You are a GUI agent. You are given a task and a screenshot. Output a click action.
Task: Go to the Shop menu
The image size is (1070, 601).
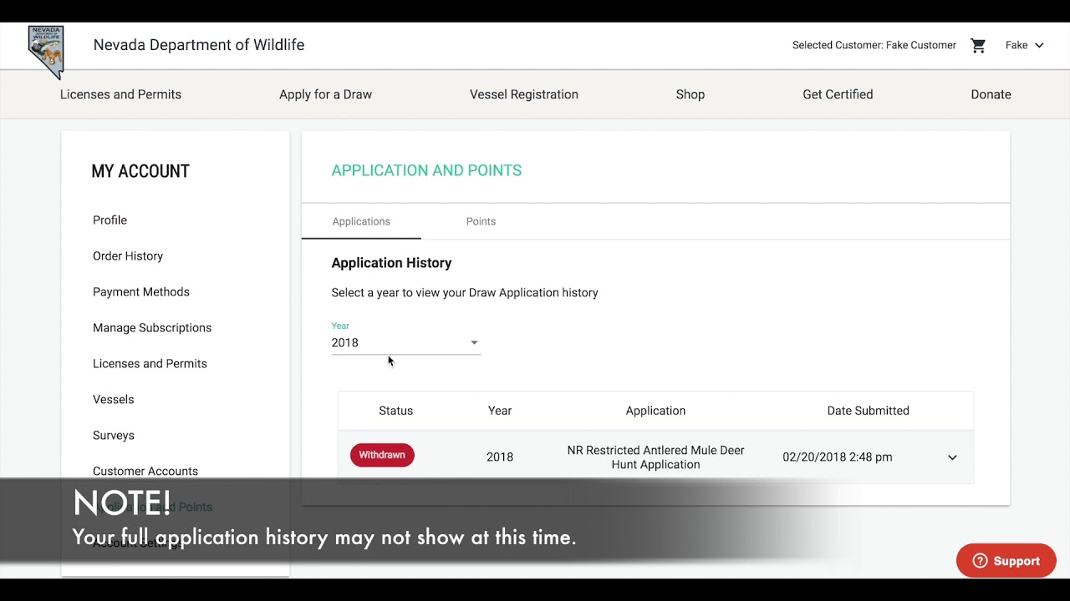(690, 94)
